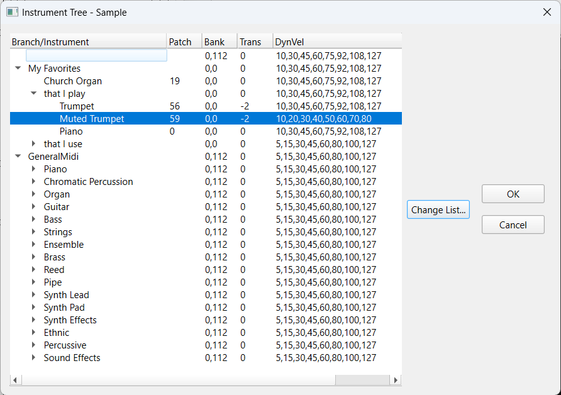
Task: Click the DynVel column header
Action: click(337, 42)
